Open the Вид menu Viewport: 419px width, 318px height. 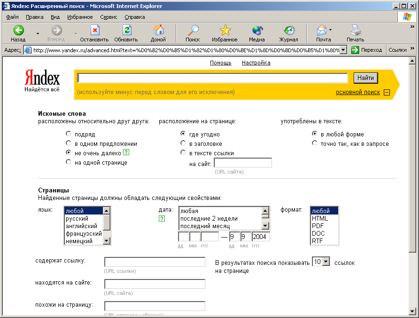[x=55, y=17]
